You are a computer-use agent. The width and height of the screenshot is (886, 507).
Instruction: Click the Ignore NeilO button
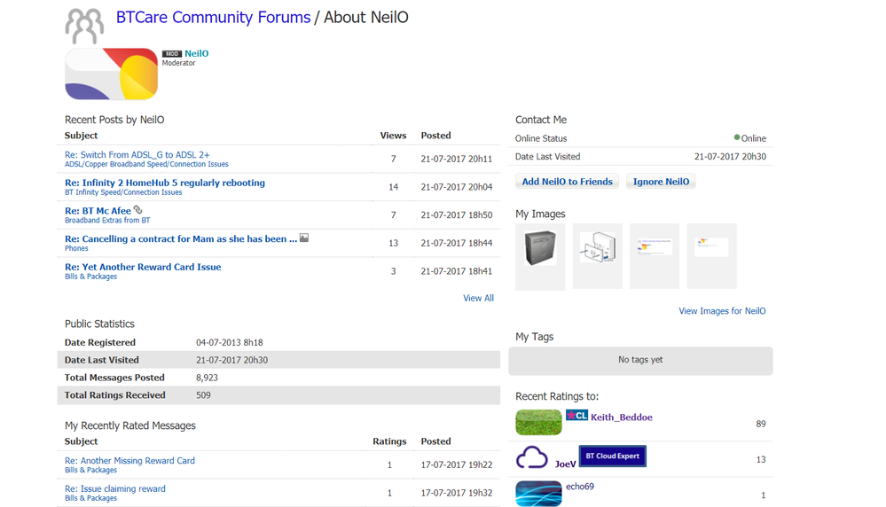[661, 181]
